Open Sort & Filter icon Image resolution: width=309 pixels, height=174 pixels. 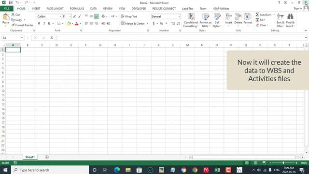tap(280, 16)
